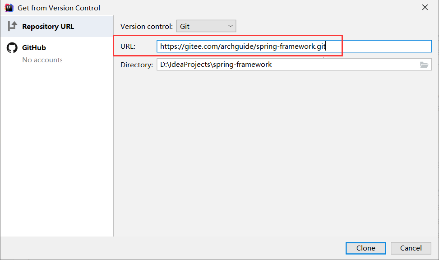439x260 pixels.
Task: Browse for directory via folder icon
Action: coord(424,65)
